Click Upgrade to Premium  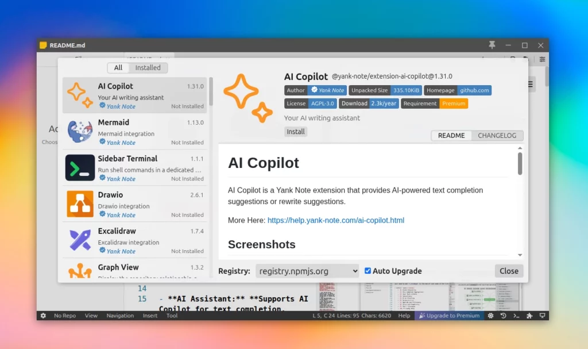(449, 316)
